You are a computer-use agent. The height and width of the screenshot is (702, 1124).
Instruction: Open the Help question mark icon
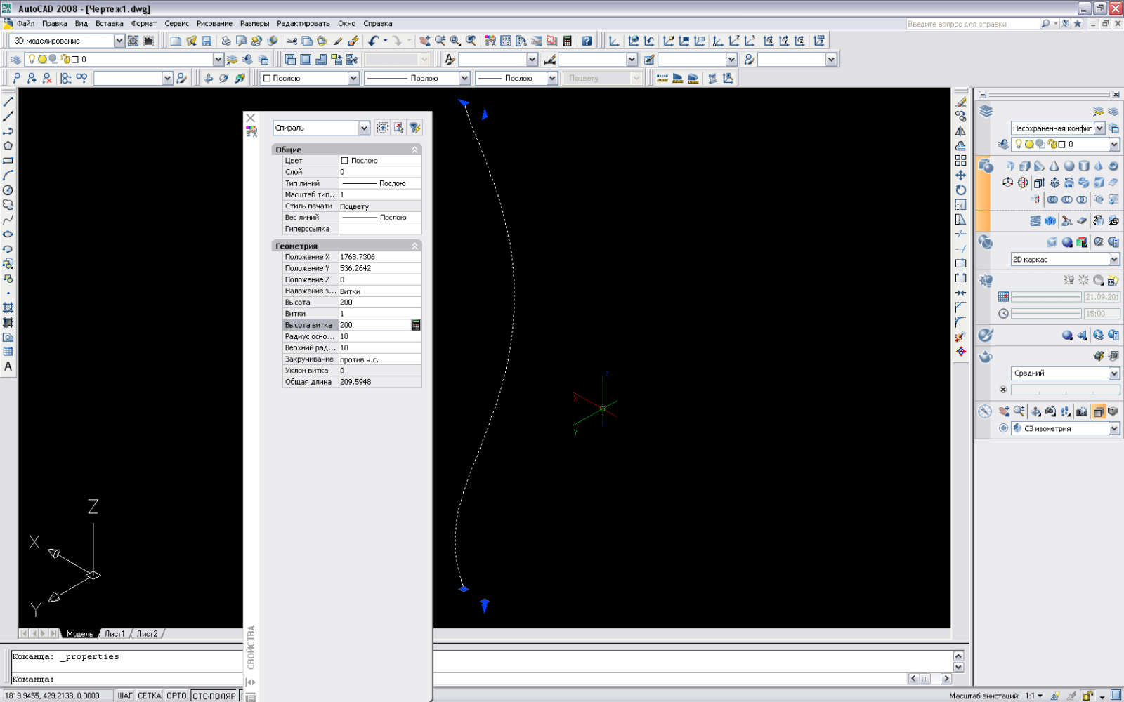click(x=587, y=41)
